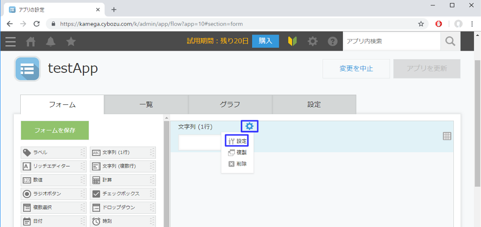Viewport: 481px width, 227px height.
Task: Go to kintone home portal icon
Action: [31, 41]
